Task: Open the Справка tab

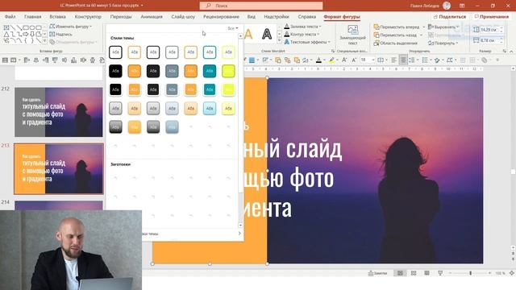Action: tap(306, 16)
